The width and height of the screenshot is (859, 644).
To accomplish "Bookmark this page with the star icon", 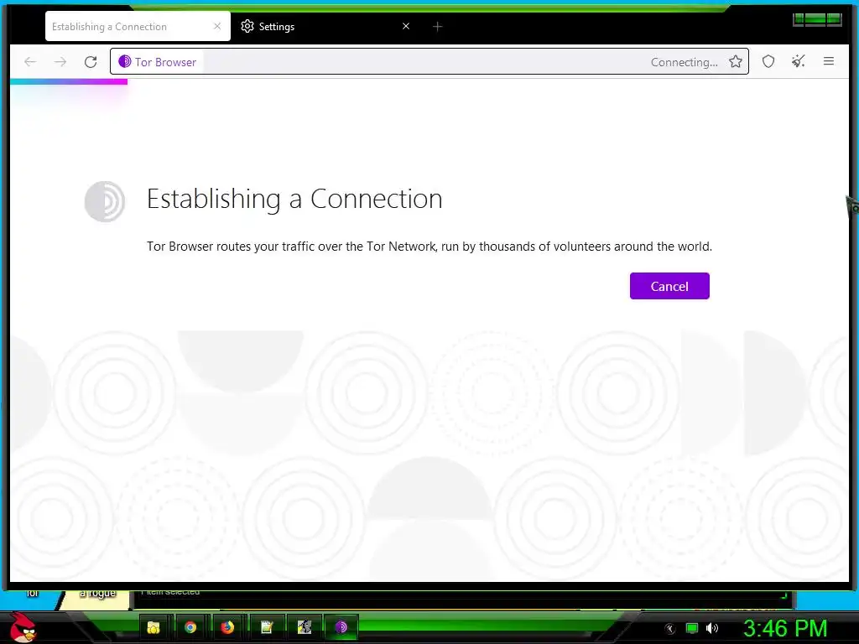I will [736, 62].
